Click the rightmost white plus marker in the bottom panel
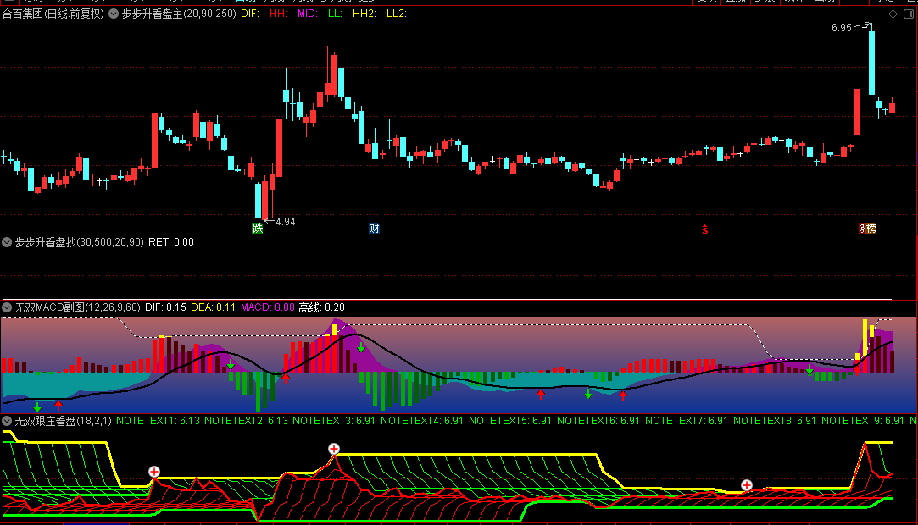 [x=747, y=485]
